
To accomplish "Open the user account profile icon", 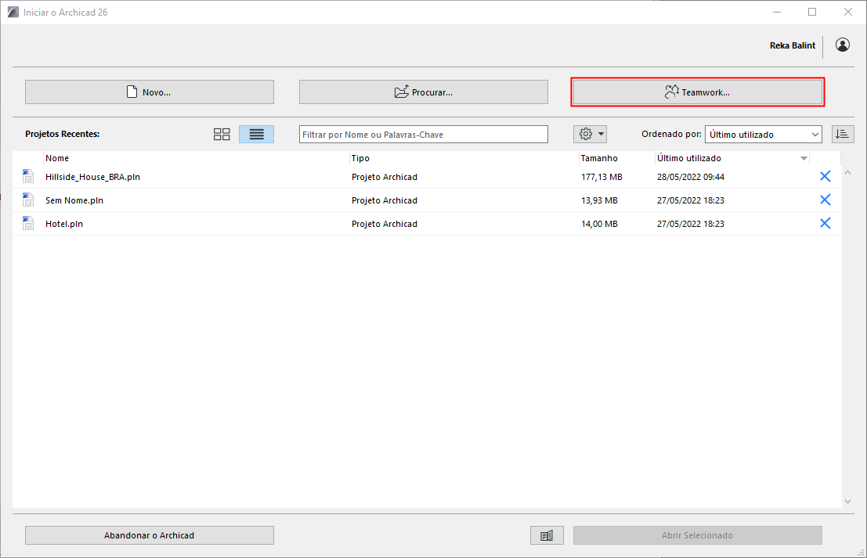I will 842,45.
